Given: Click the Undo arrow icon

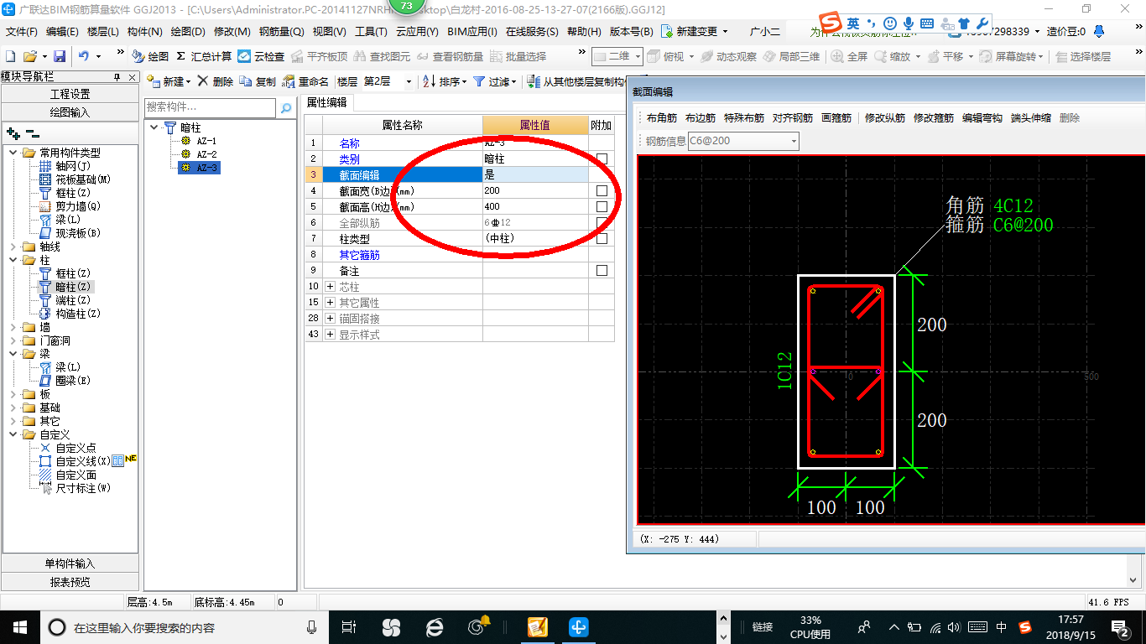Looking at the screenshot, I should coord(84,56).
